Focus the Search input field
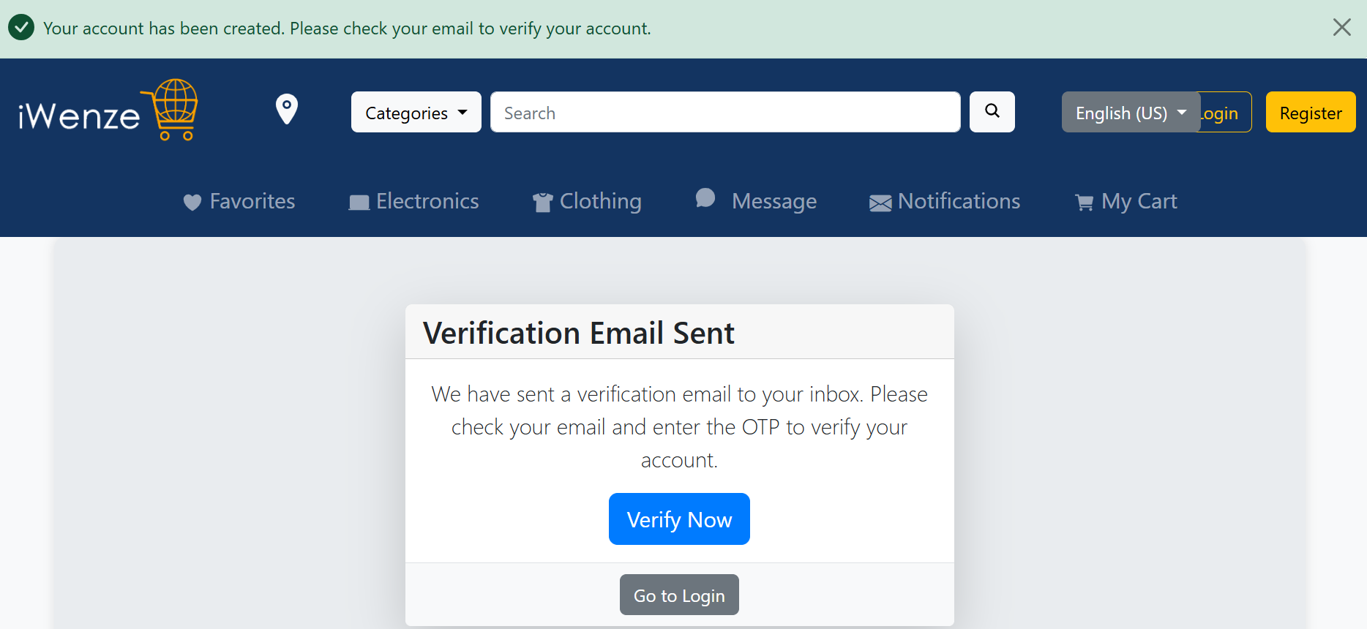 coord(724,113)
